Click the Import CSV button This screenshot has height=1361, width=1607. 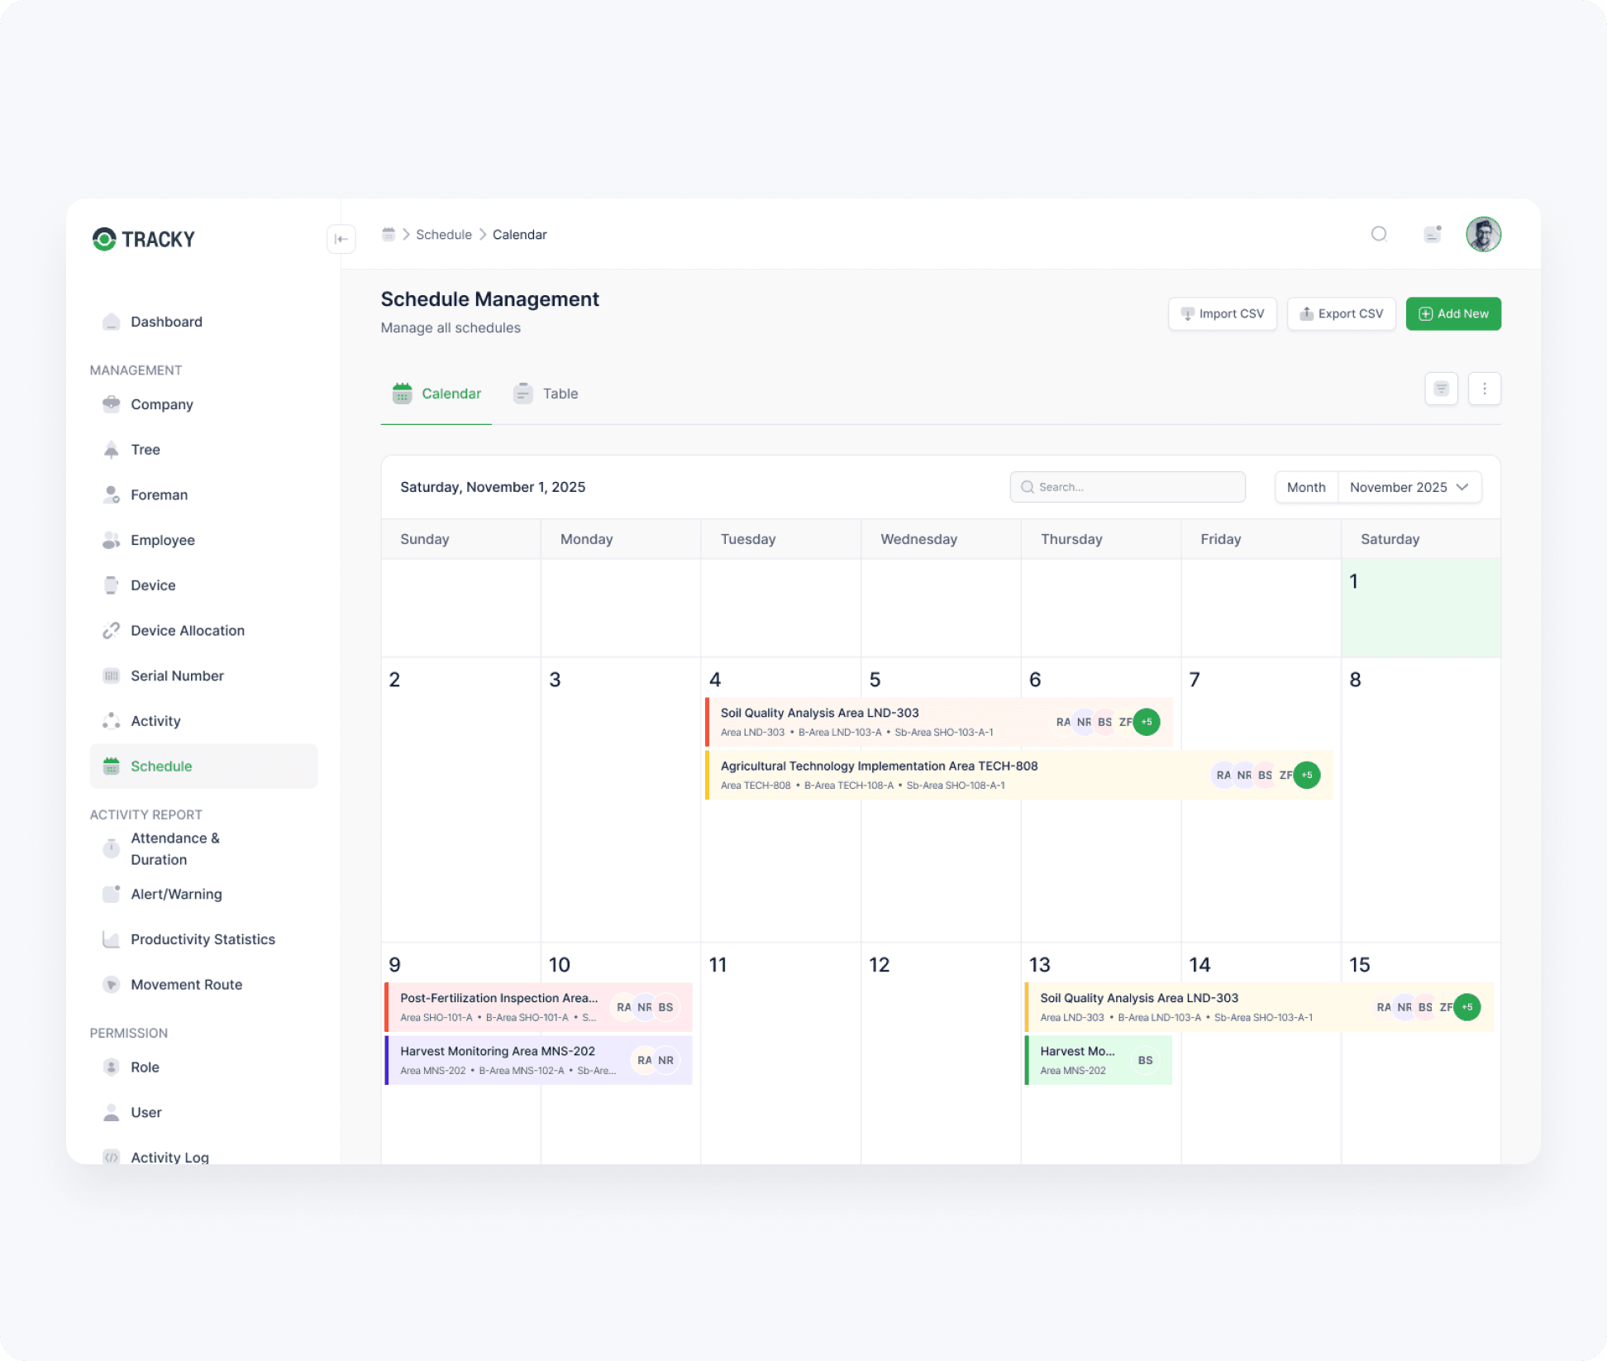click(x=1222, y=314)
